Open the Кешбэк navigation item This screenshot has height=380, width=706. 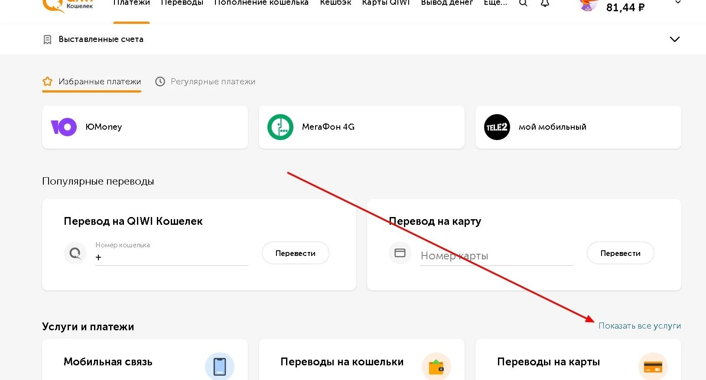(x=335, y=3)
